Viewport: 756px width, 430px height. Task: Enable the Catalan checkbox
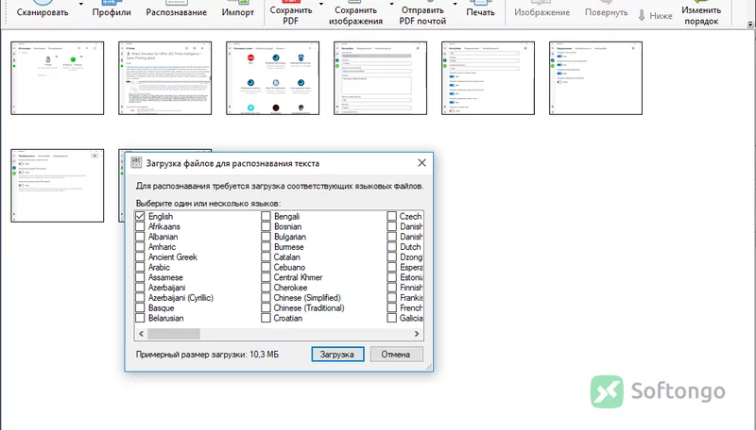click(266, 256)
